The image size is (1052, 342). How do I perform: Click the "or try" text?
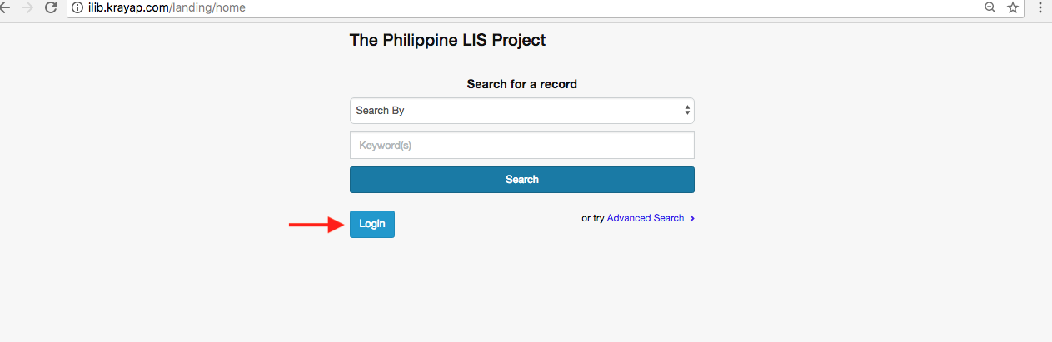pyautogui.click(x=593, y=218)
